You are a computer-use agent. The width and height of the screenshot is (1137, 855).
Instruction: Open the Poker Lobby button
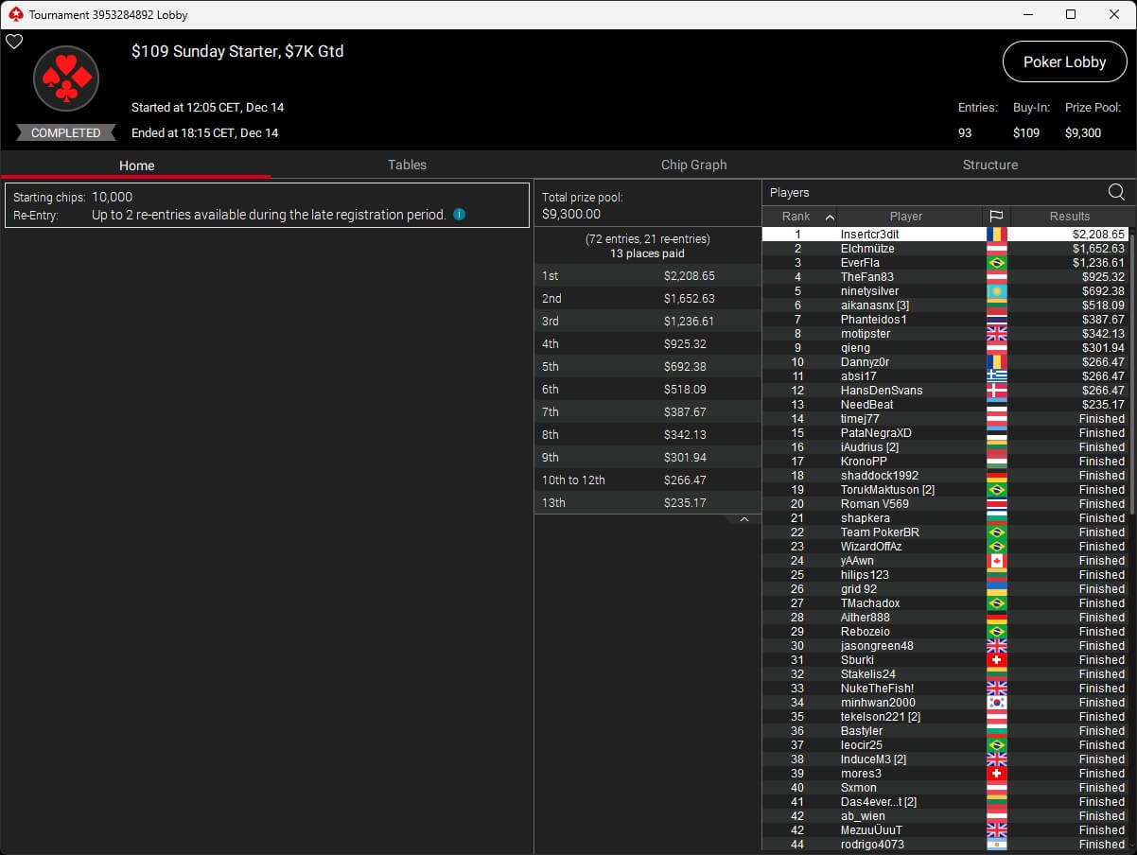(x=1064, y=61)
